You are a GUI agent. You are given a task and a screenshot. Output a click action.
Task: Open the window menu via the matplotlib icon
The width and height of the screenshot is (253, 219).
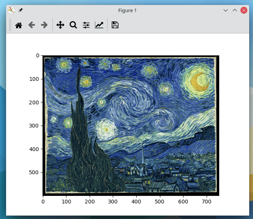[x=11, y=10]
